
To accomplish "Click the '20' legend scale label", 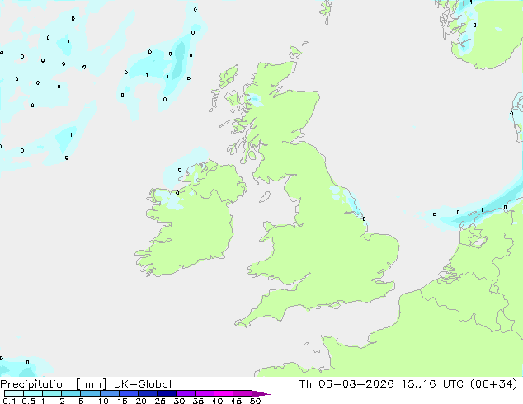I will [141, 401].
